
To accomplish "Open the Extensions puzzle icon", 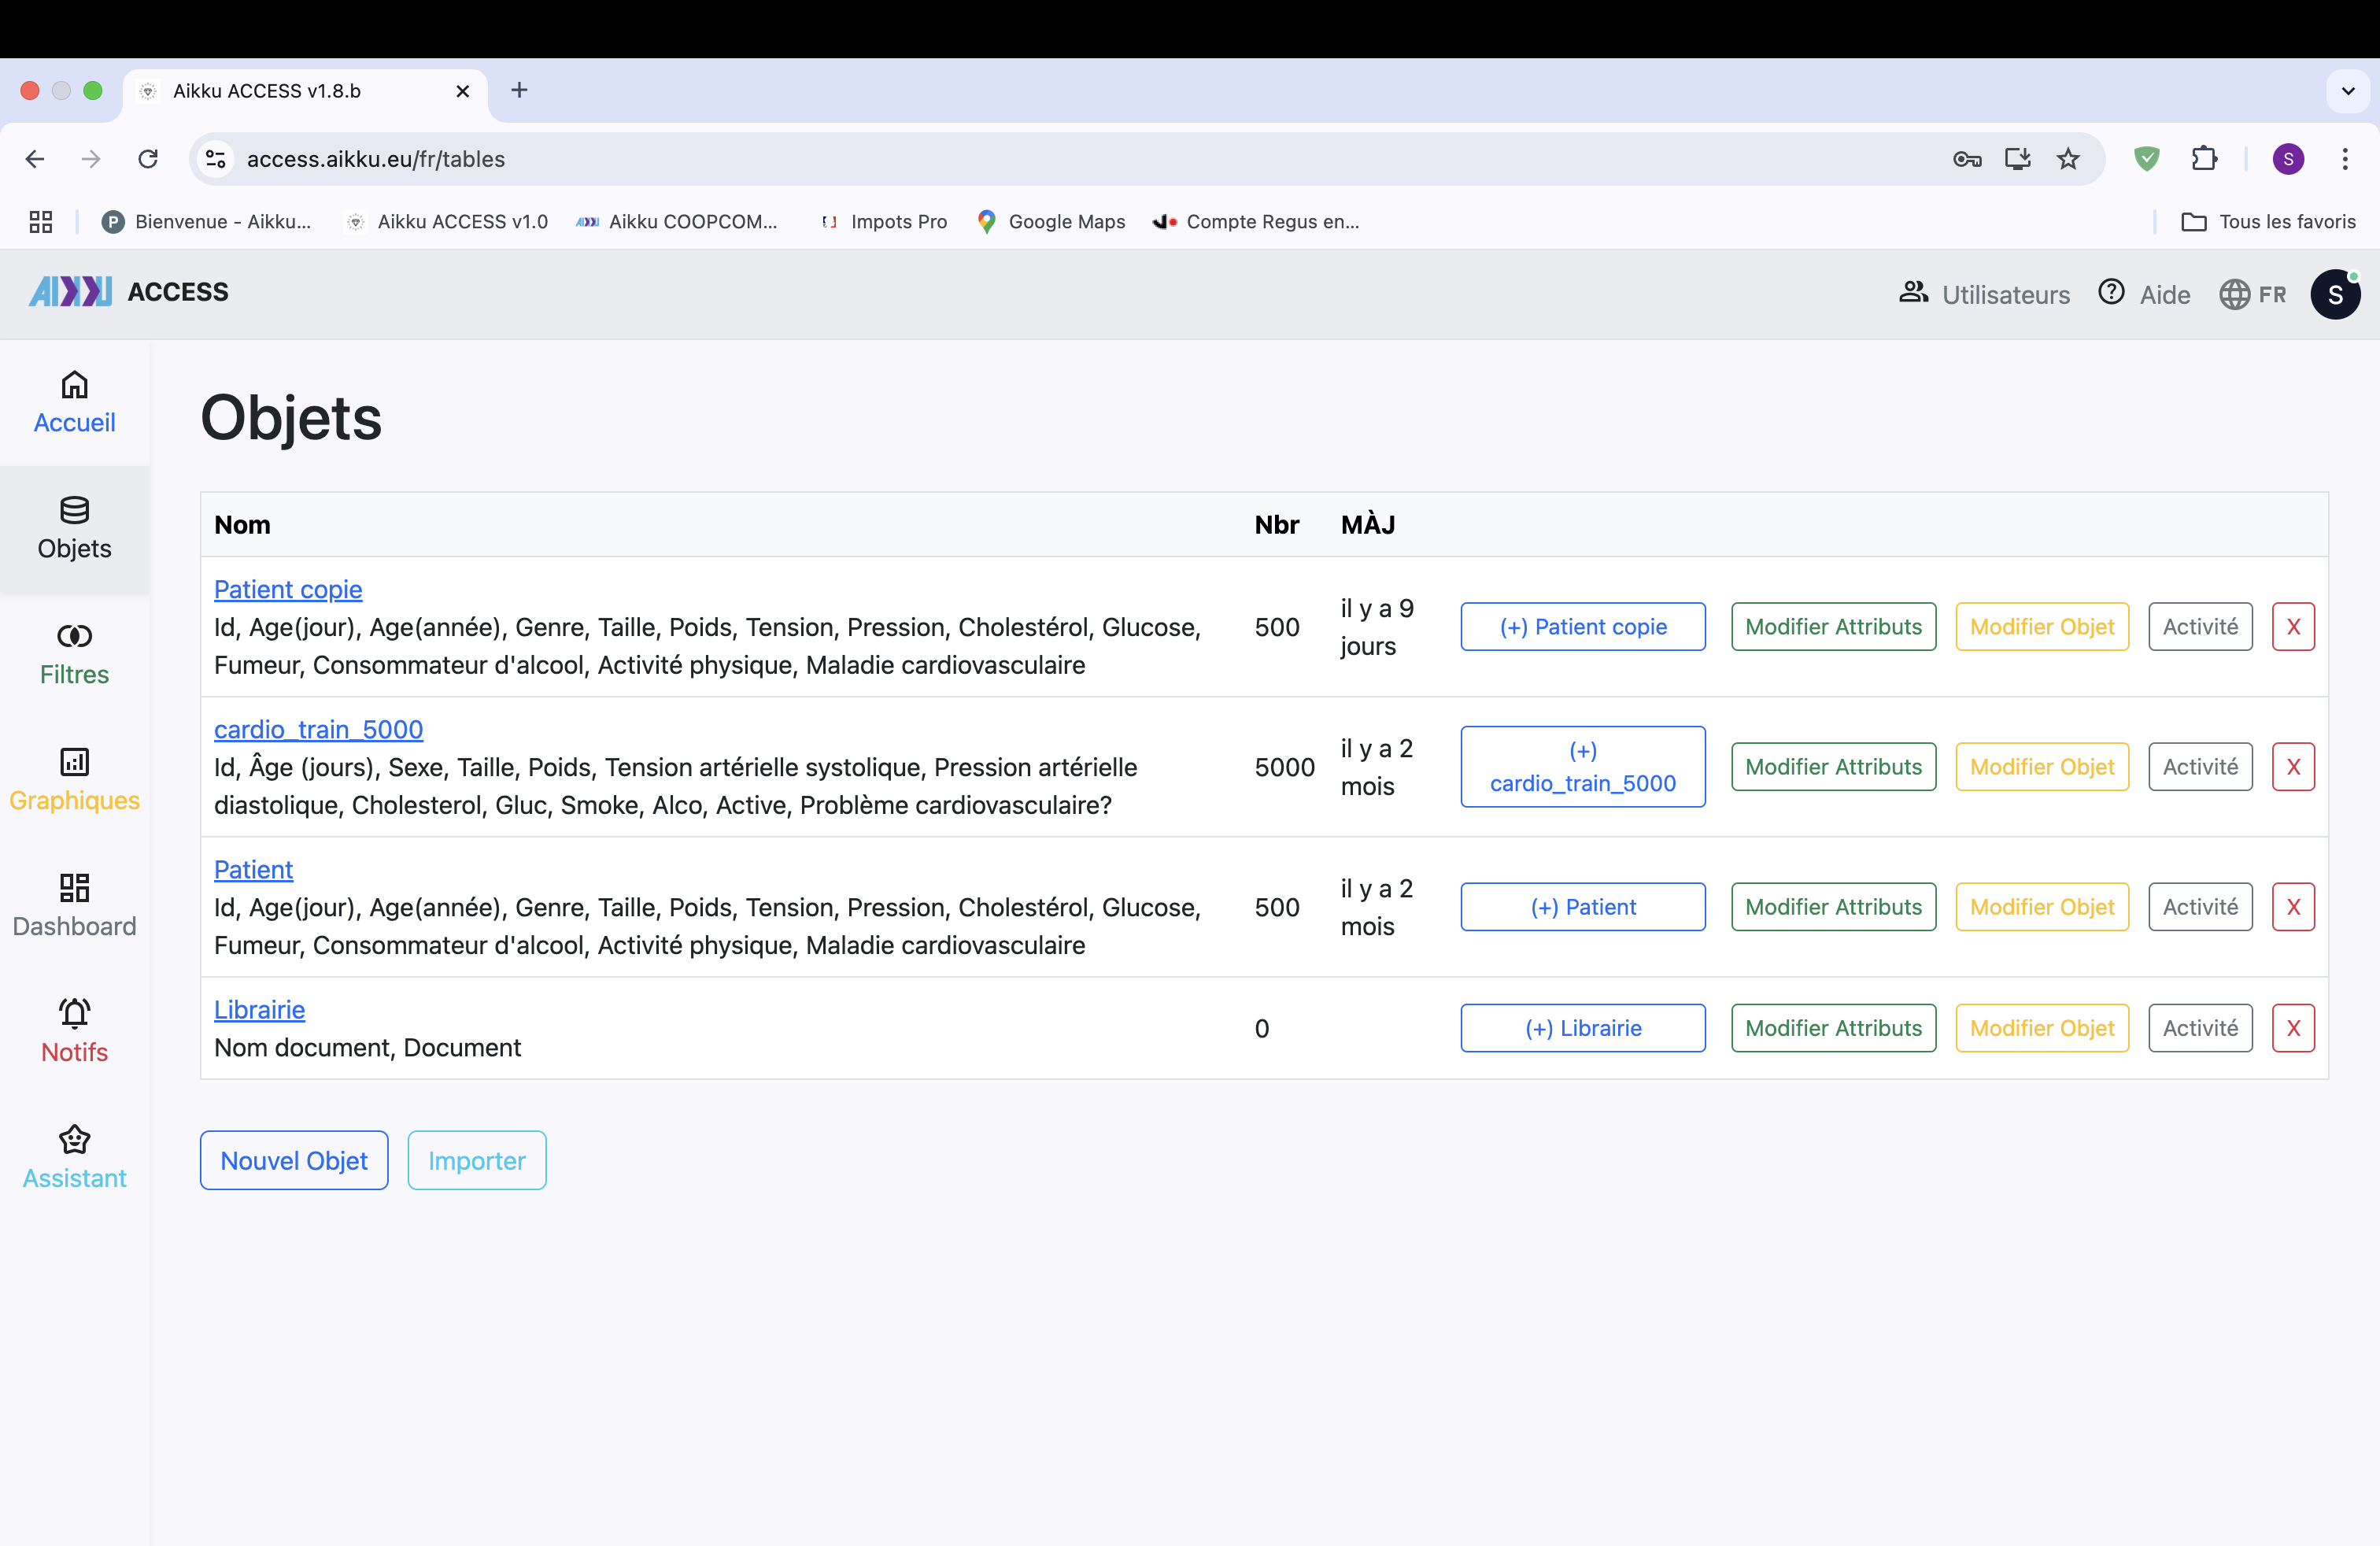I will tap(2204, 159).
